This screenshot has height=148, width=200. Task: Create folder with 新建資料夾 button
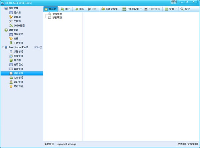[x=110, y=9]
